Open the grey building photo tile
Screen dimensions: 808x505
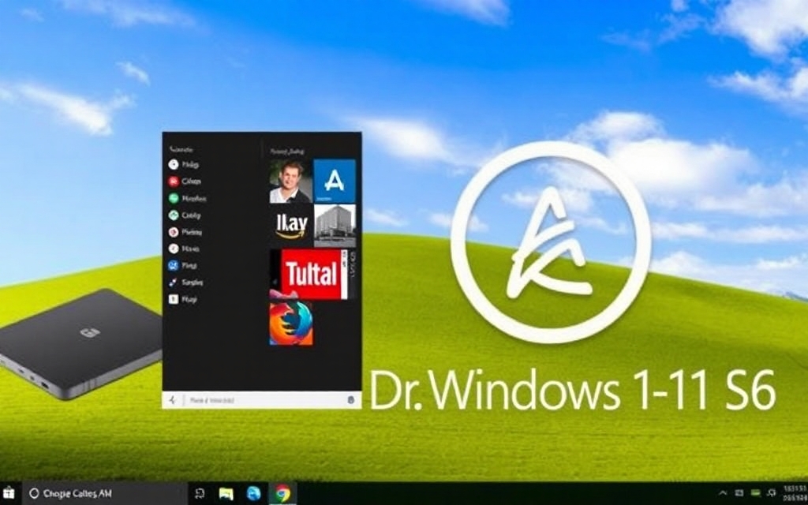coord(335,225)
